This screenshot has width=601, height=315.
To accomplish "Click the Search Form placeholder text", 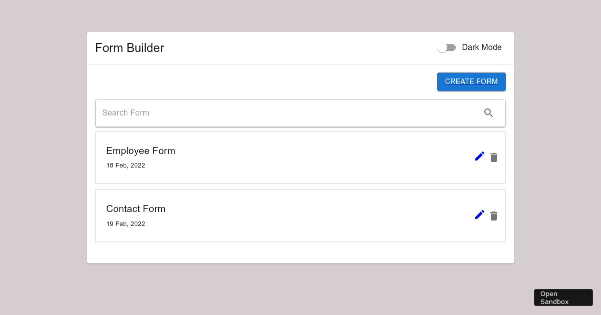I will point(126,113).
